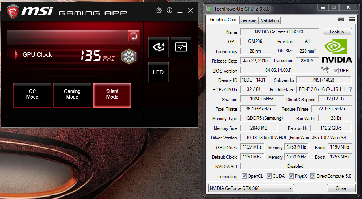
Task: Click the snowflake hexagon badge
Action: (x=129, y=56)
